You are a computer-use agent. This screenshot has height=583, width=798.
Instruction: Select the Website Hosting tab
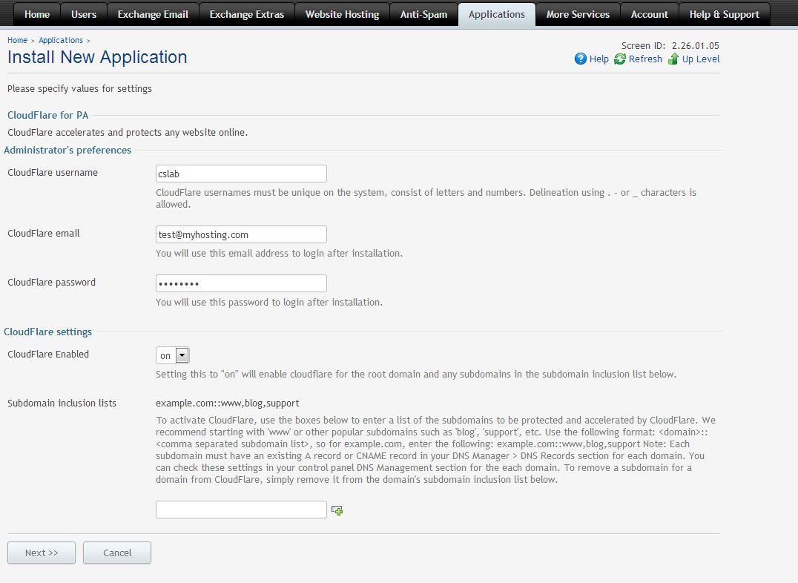[x=342, y=14]
